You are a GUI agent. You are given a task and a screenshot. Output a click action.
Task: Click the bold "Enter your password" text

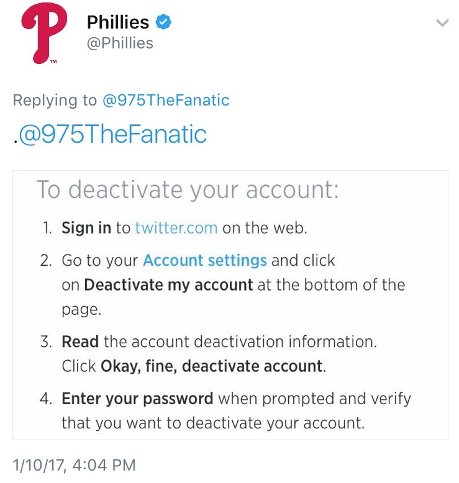pyautogui.click(x=137, y=398)
